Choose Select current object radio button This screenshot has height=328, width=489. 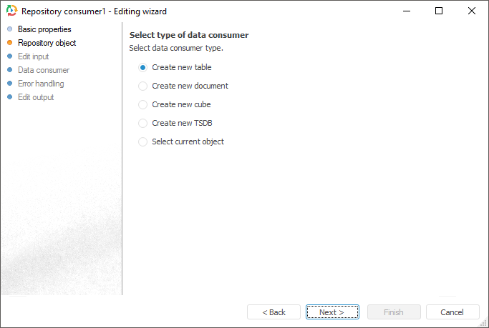coord(143,141)
